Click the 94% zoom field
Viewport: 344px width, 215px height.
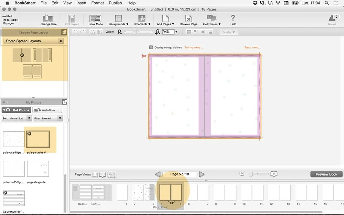[168, 32]
